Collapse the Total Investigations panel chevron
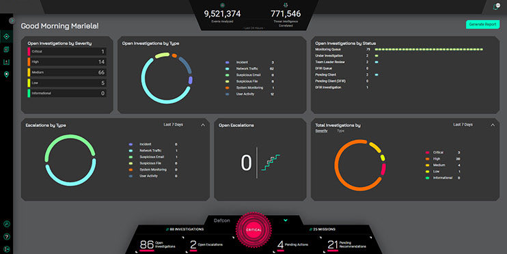Image resolution: width=507 pixels, height=254 pixels. point(493,125)
